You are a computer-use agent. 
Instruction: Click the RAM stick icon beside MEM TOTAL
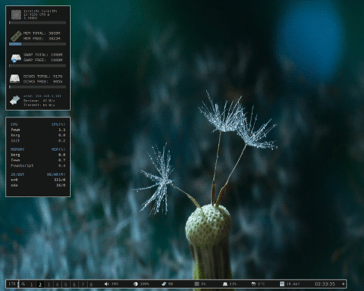pos(16,36)
